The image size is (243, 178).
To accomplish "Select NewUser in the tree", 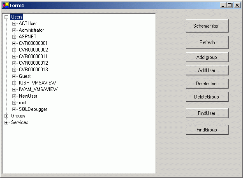I will (28, 96).
